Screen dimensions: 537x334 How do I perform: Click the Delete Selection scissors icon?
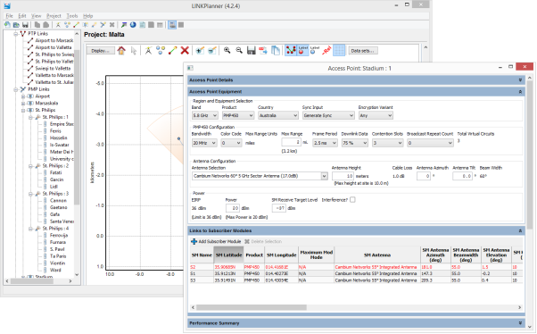[247, 241]
